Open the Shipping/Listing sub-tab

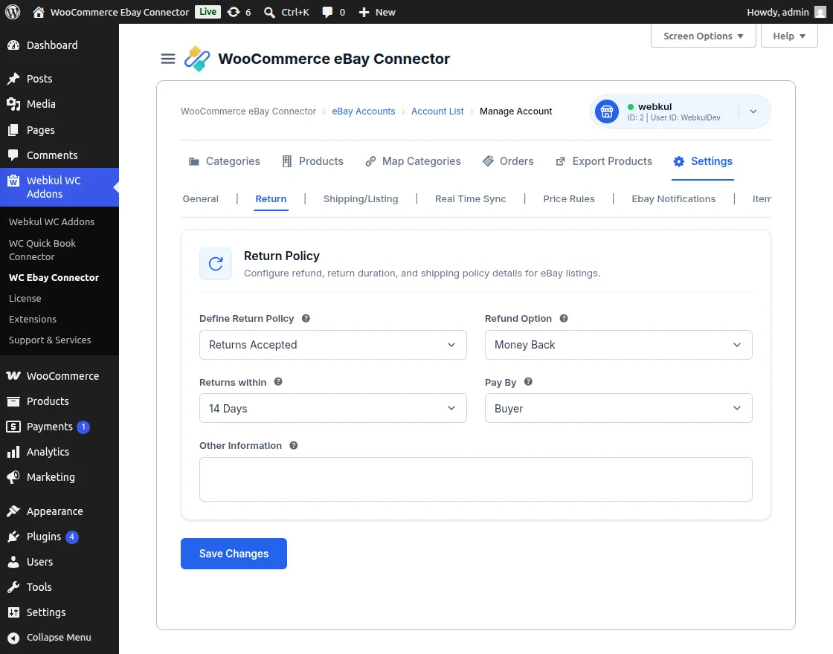pyautogui.click(x=361, y=199)
